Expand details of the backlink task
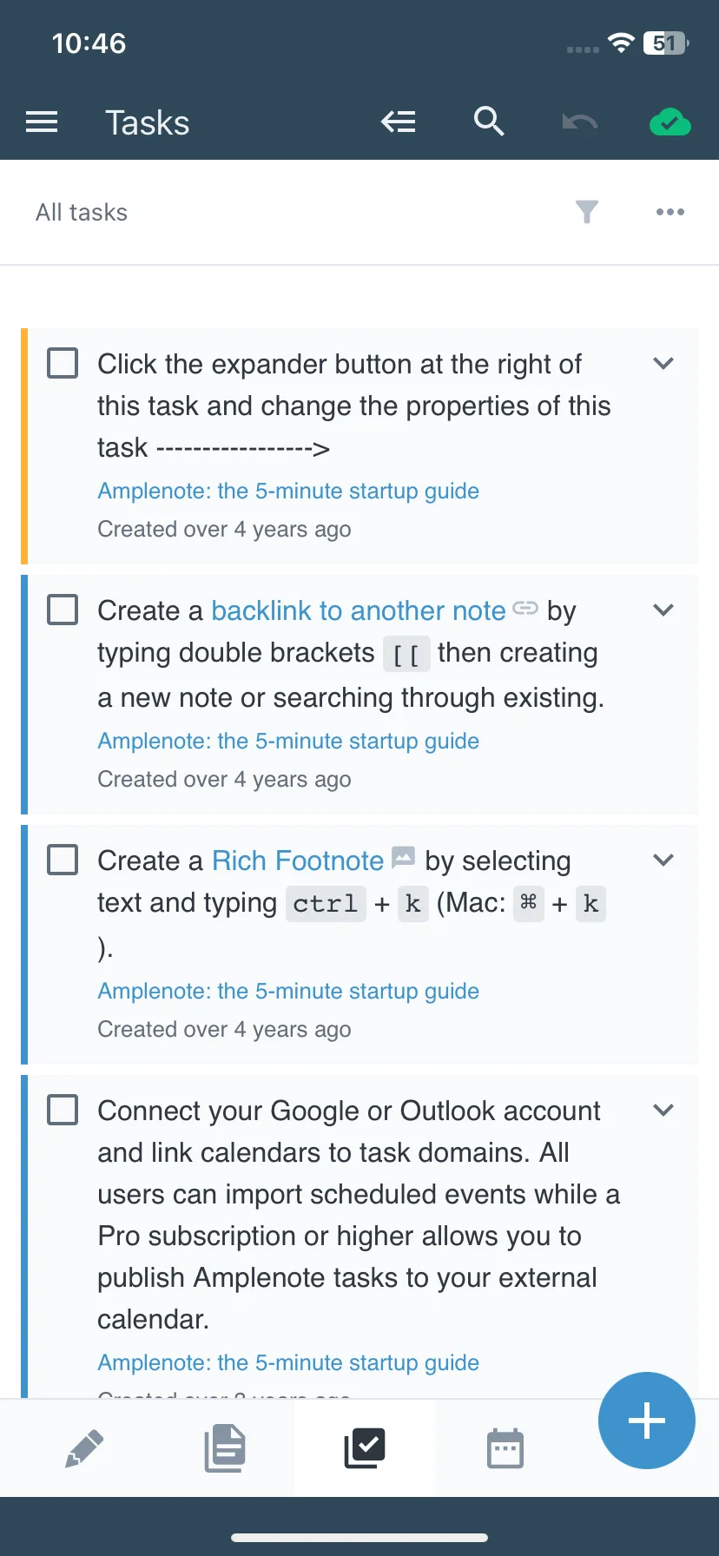Image resolution: width=719 pixels, height=1556 pixels. (663, 610)
